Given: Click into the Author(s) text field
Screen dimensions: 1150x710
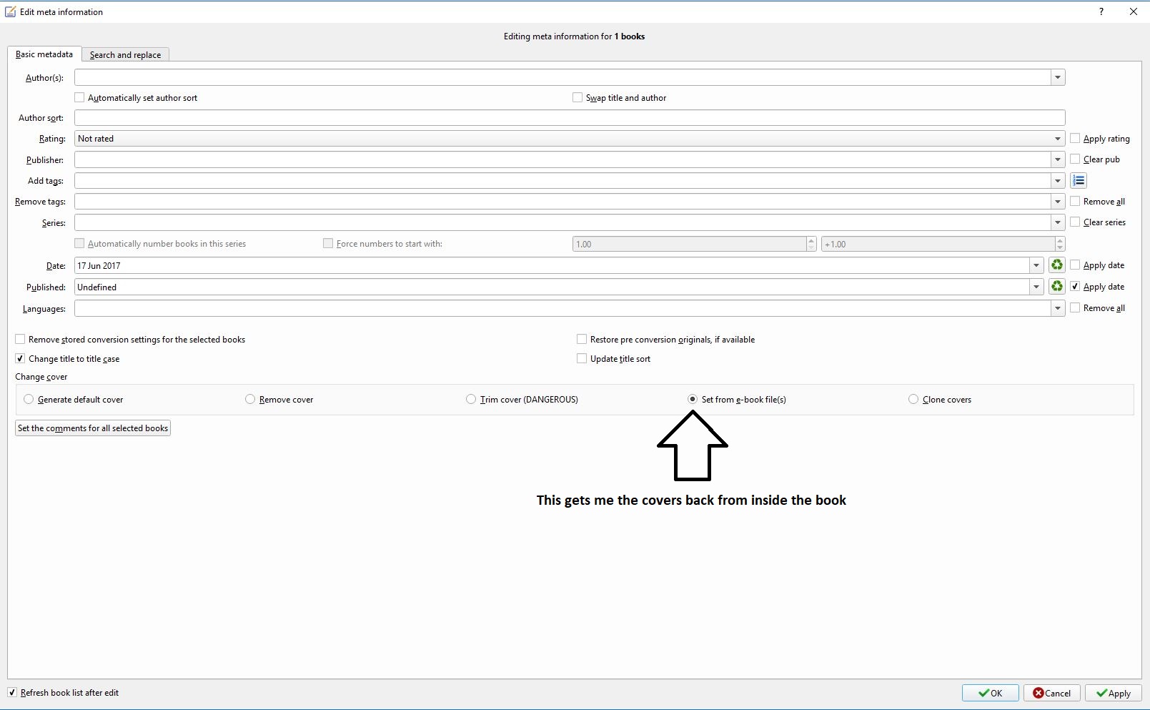Looking at the screenshot, I should pos(562,77).
